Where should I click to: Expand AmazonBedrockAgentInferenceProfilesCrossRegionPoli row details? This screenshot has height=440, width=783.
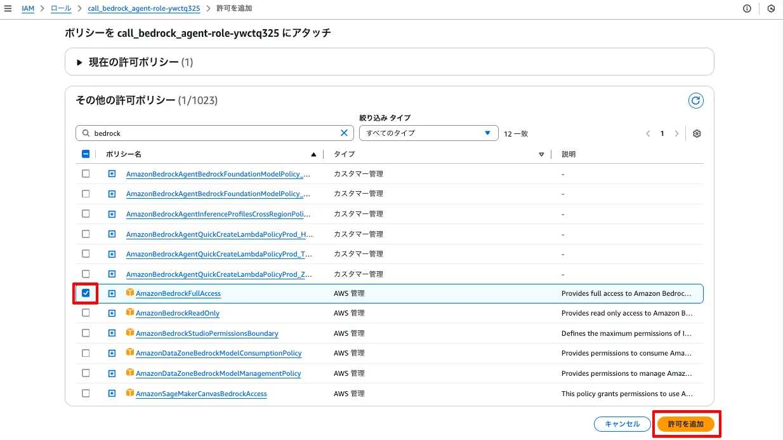(112, 213)
